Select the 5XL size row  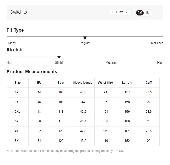coord(18,141)
